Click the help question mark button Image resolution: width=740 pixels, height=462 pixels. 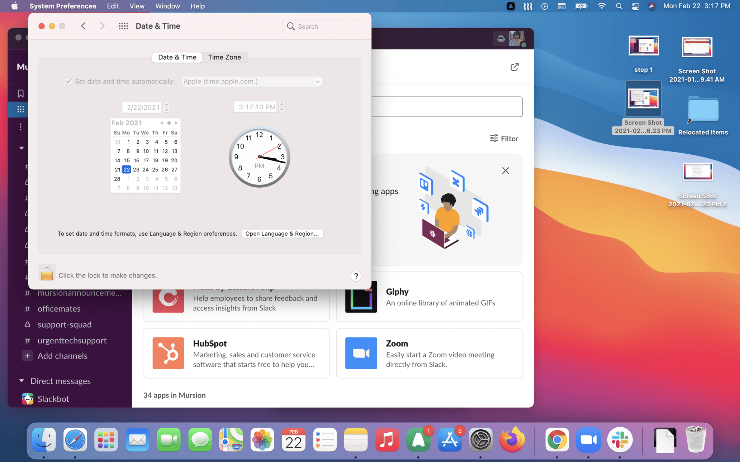tap(356, 276)
